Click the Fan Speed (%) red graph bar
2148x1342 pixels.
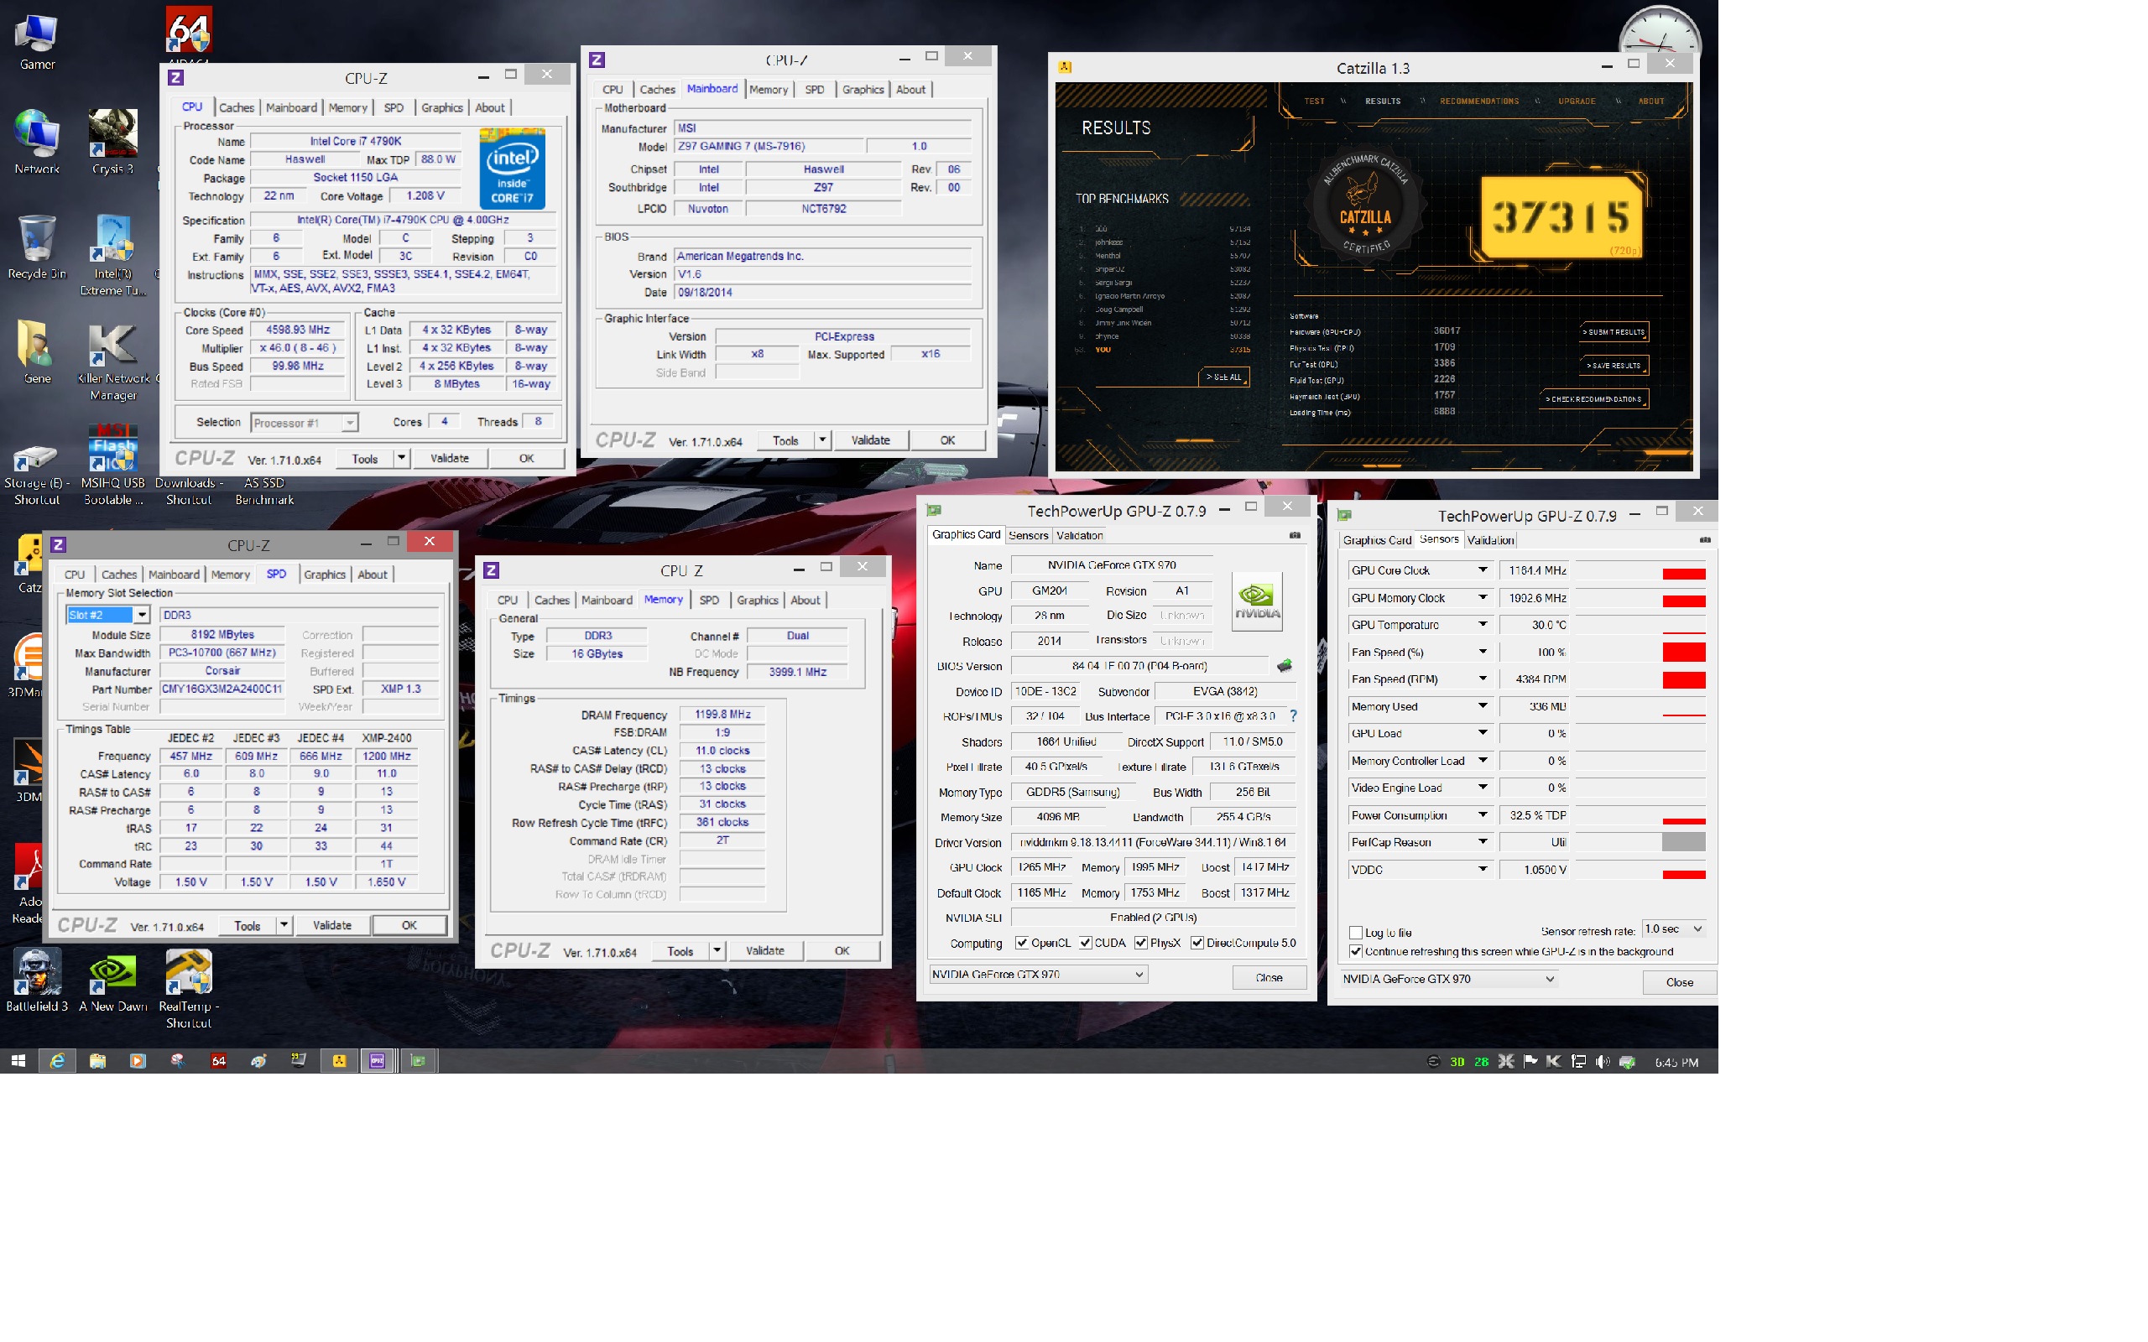click(x=1683, y=653)
